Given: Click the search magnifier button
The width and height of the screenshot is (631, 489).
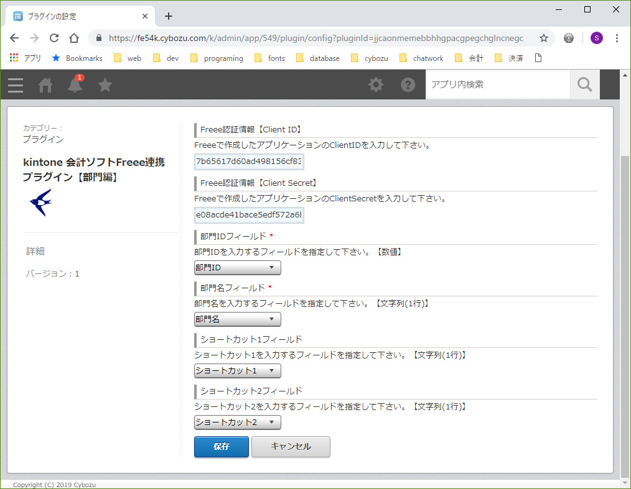Looking at the screenshot, I should pyautogui.click(x=585, y=85).
